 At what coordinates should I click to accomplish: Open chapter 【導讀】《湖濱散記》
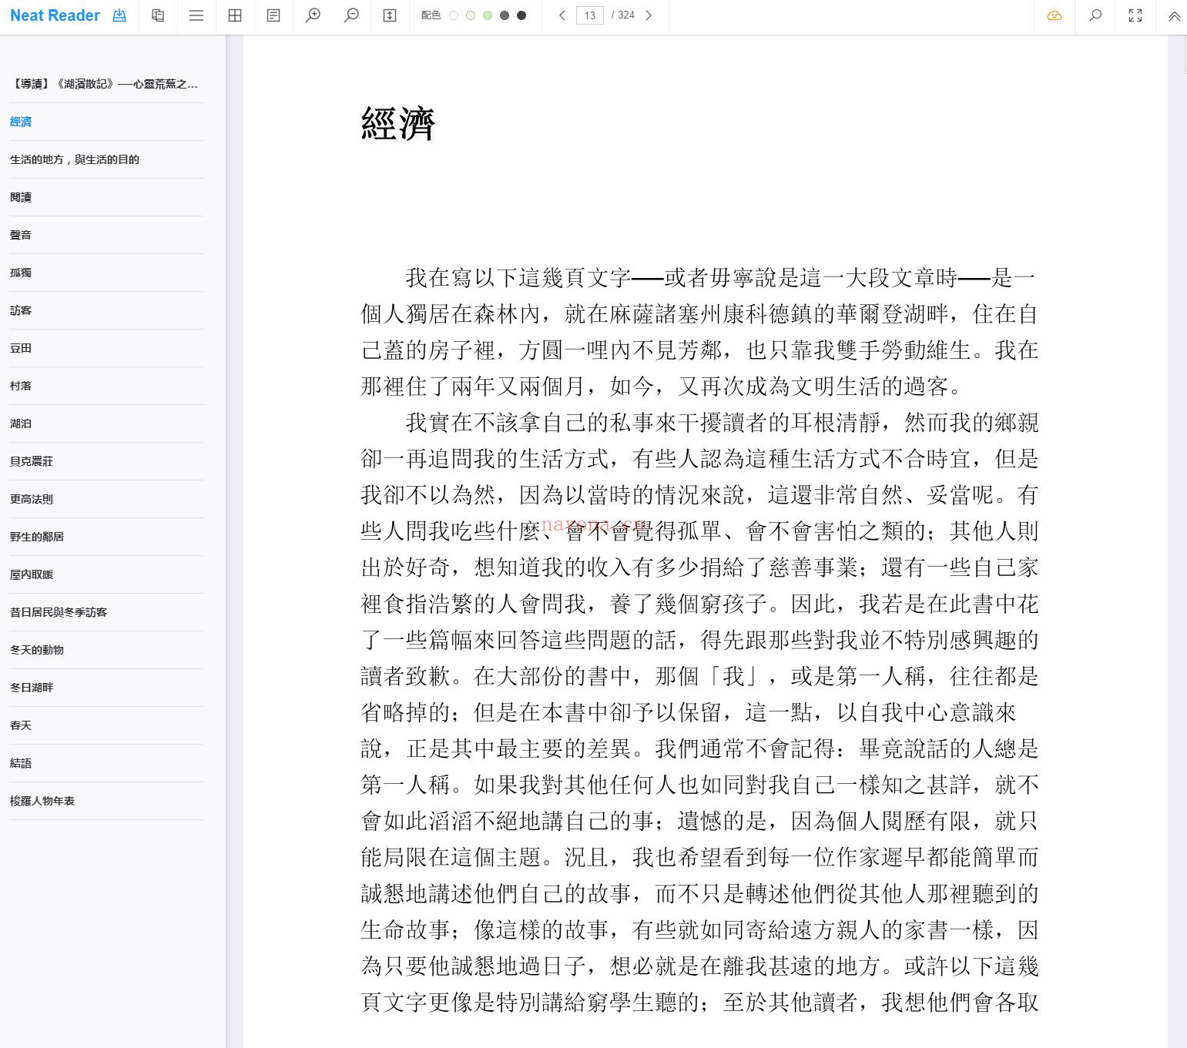click(x=106, y=84)
